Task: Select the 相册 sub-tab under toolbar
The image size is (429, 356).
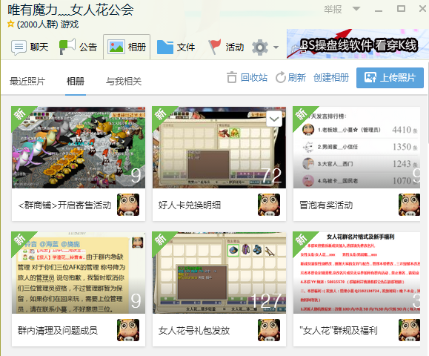Action: coord(76,82)
